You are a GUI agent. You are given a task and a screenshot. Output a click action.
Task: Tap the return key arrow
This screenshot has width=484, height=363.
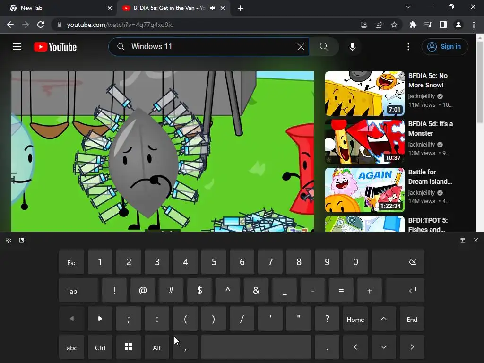coord(405,291)
